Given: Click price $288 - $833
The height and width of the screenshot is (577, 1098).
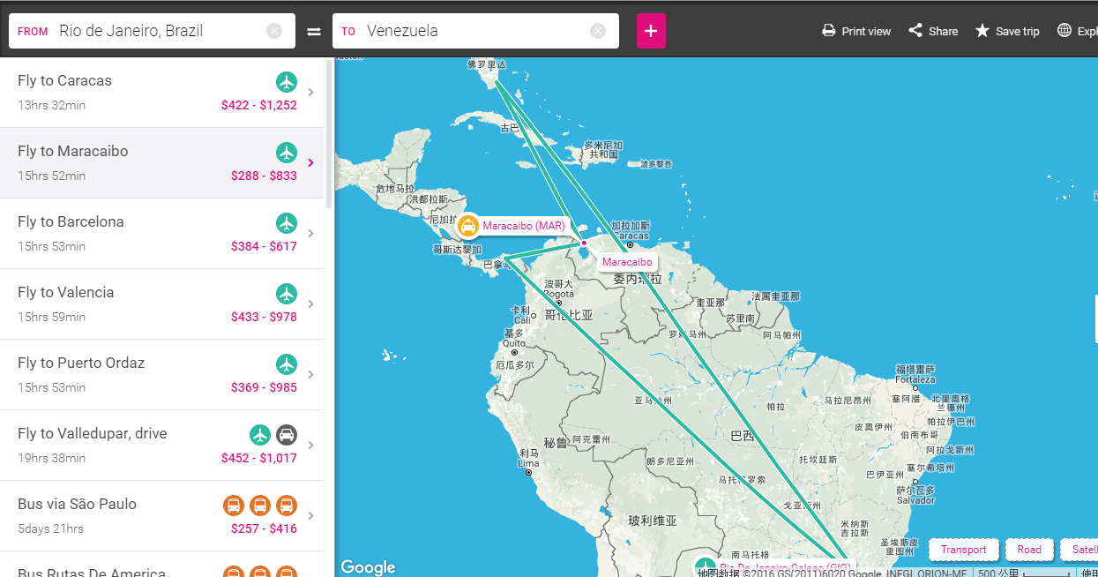Looking at the screenshot, I should click(264, 176).
